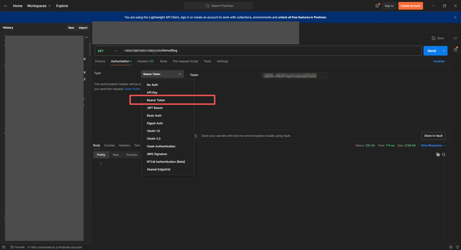Viewport: 461px width, 250px height.
Task: Choose NTLM Authentication [Beta]
Action: 168,162
